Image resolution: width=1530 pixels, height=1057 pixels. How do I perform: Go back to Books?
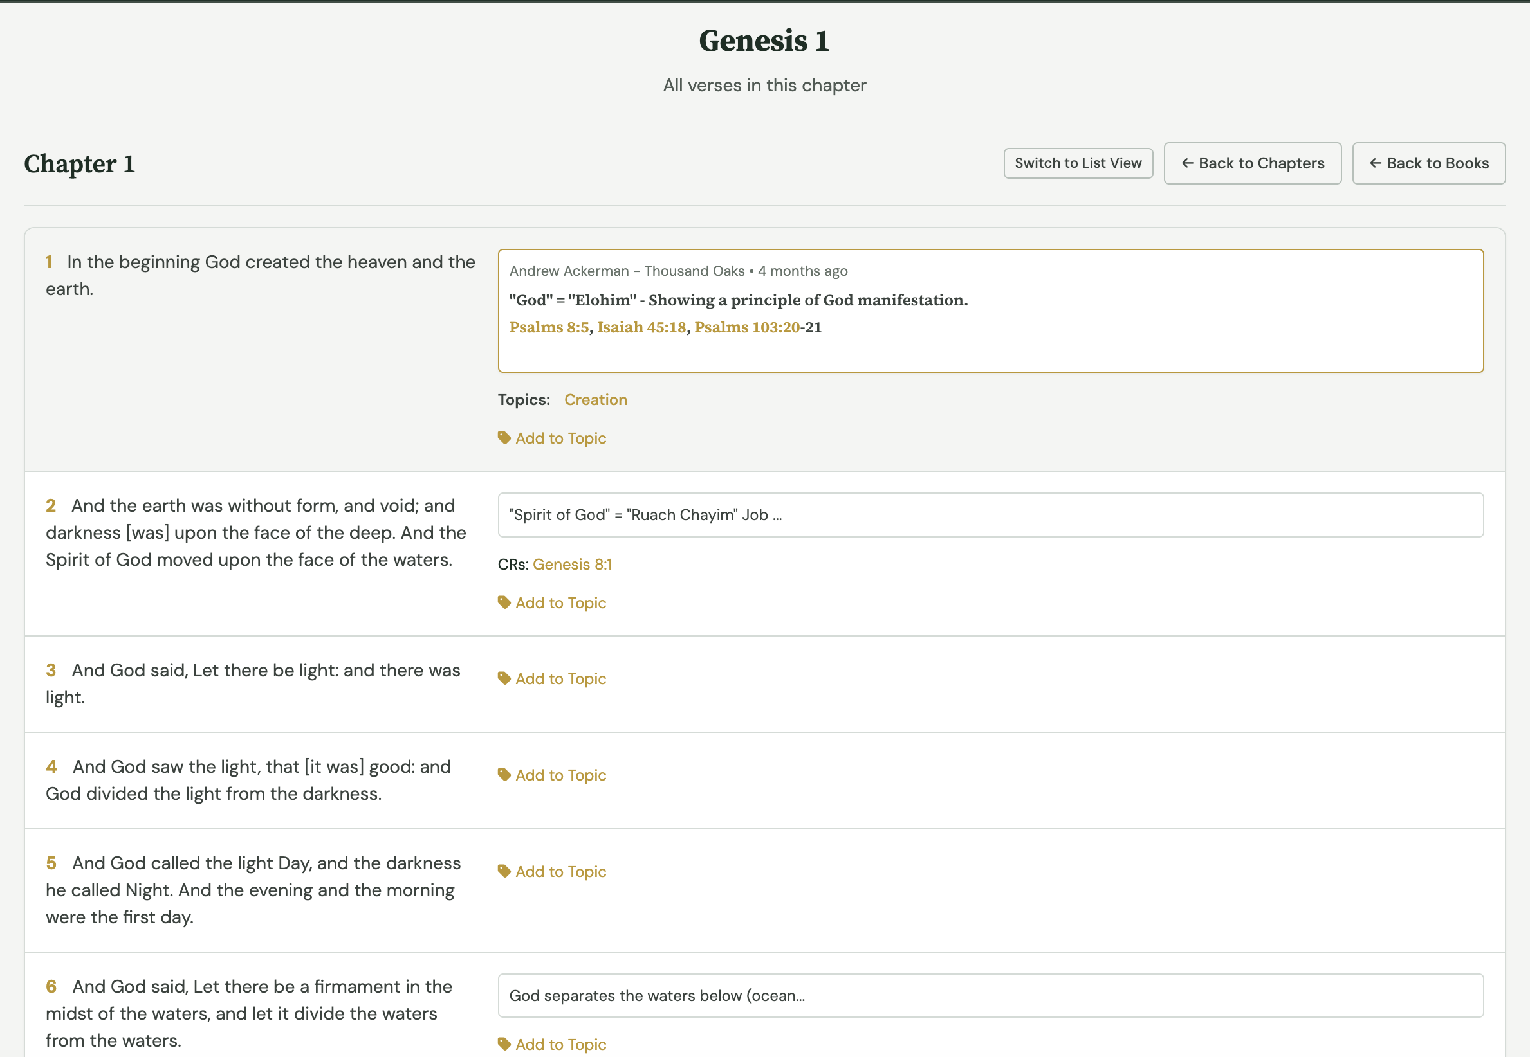pos(1428,163)
